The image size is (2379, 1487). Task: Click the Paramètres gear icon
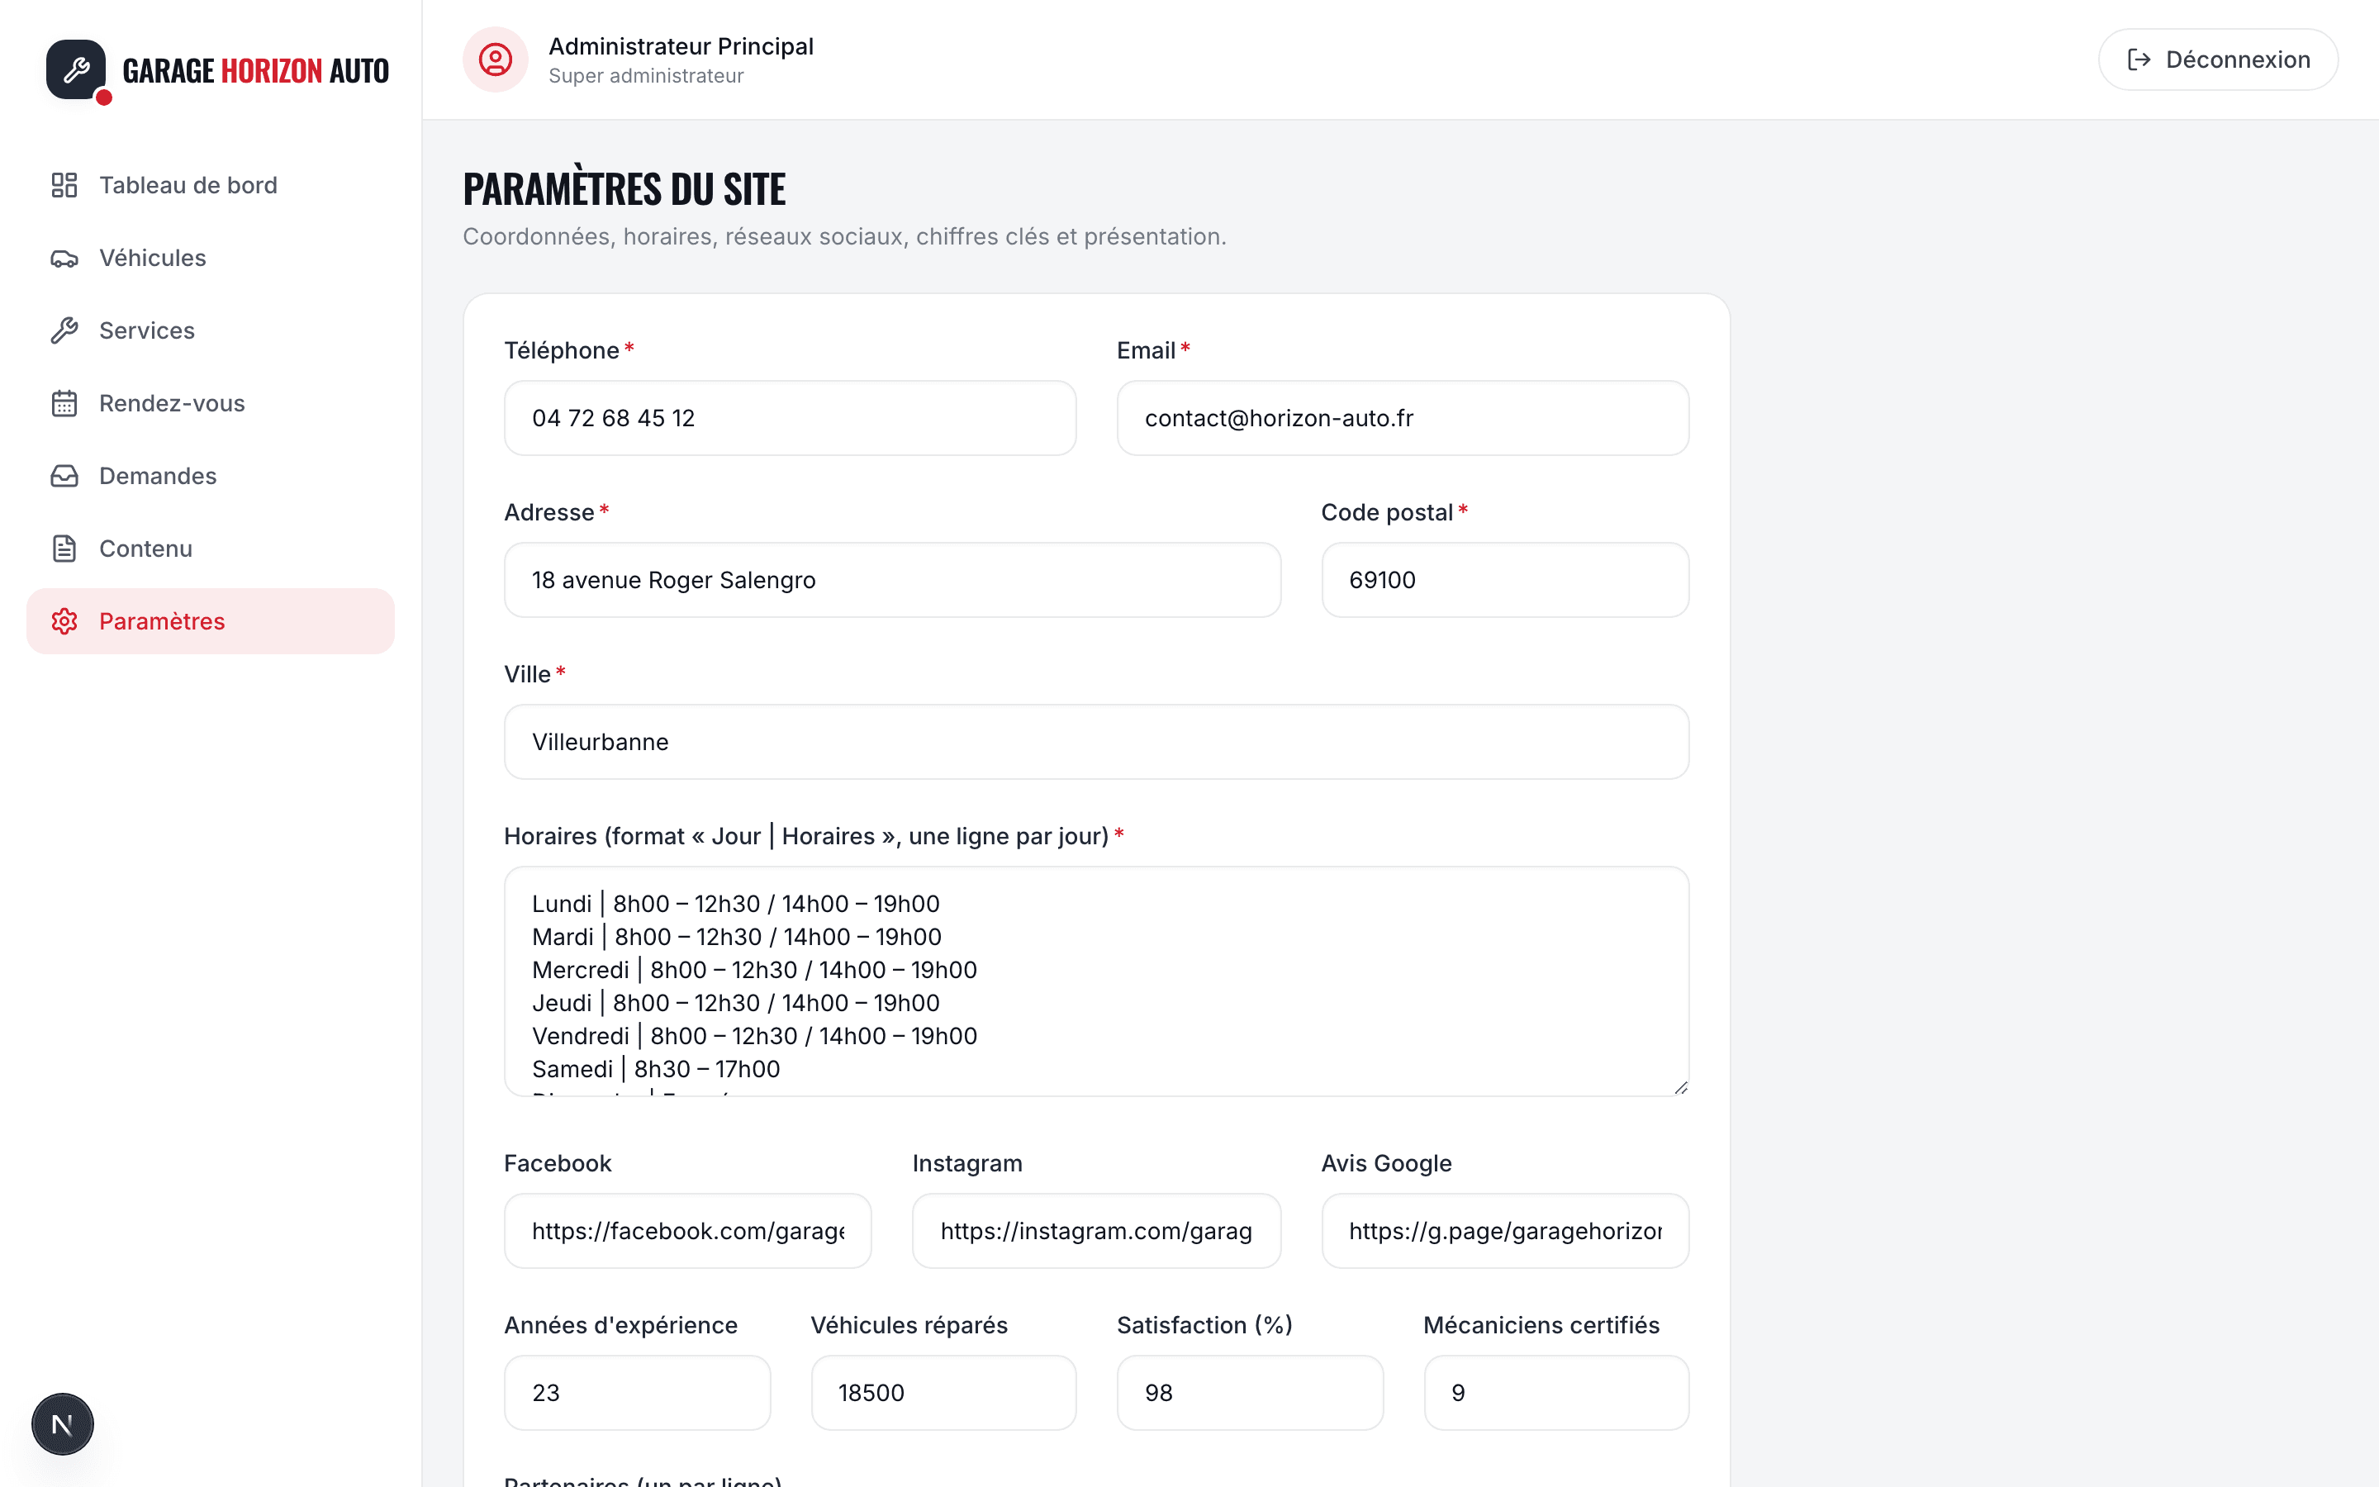64,621
